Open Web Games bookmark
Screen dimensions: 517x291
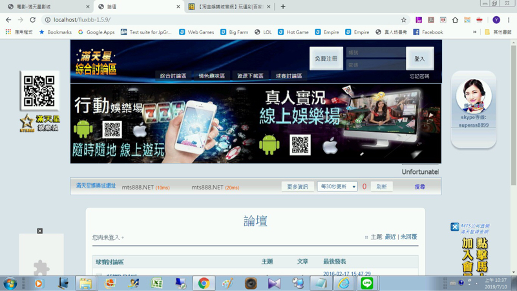(196, 32)
